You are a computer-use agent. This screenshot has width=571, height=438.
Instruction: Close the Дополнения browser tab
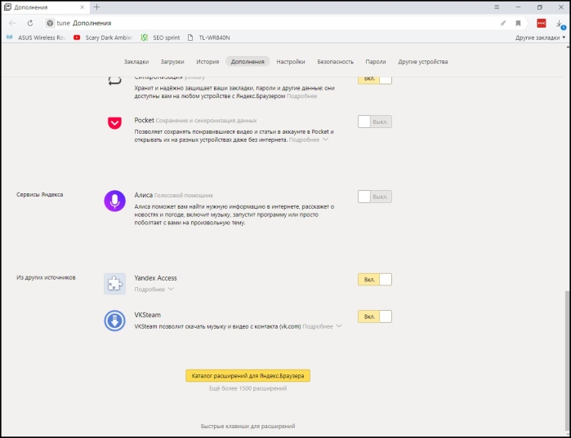click(x=83, y=7)
